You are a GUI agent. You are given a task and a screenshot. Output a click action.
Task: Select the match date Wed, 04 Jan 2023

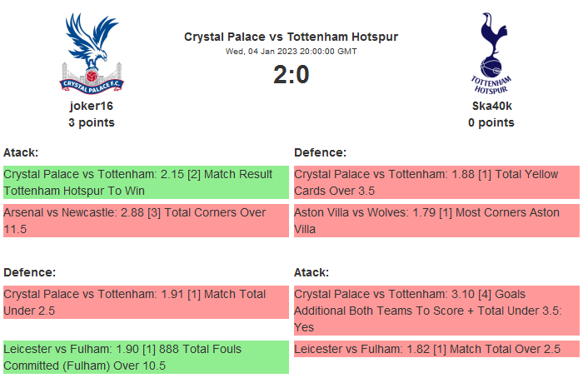pos(291,51)
